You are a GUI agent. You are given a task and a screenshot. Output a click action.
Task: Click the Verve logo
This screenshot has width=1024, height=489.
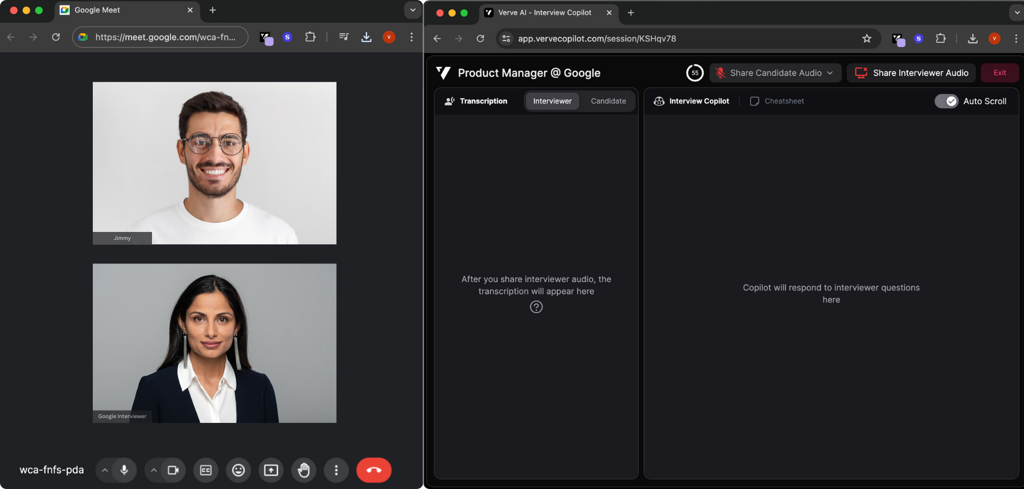(443, 73)
